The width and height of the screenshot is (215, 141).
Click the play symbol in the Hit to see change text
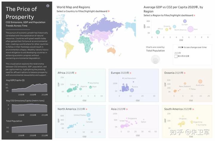(x=182, y=47)
